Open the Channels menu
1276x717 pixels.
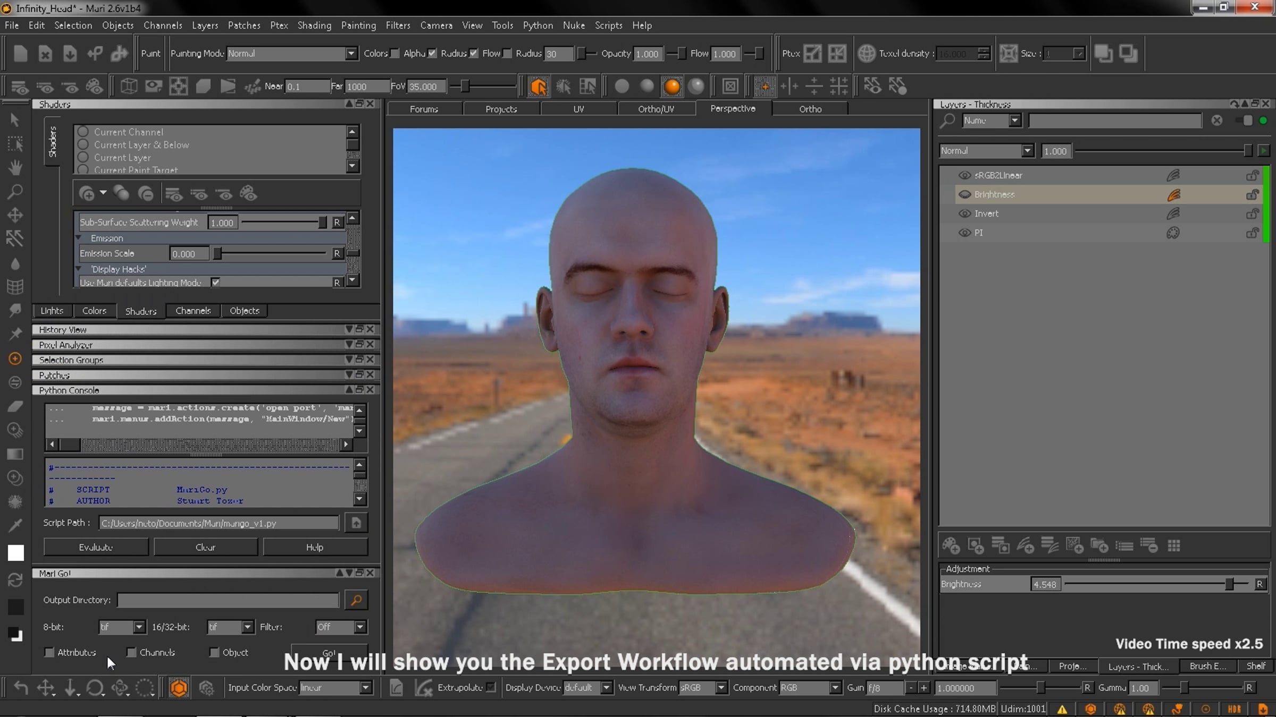coord(163,25)
